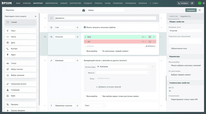This screenshot has width=206, height=114.
Task: Click the logout icon beside the avatar
Action: [204, 3]
